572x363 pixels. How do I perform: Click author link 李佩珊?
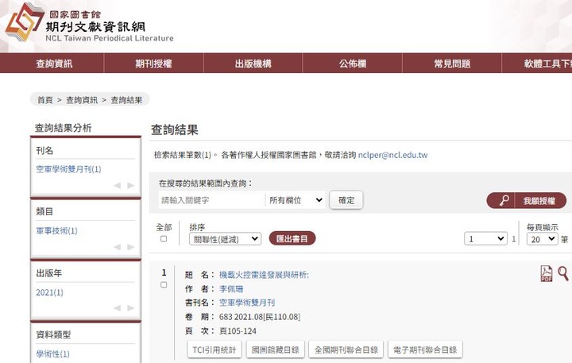tap(231, 289)
